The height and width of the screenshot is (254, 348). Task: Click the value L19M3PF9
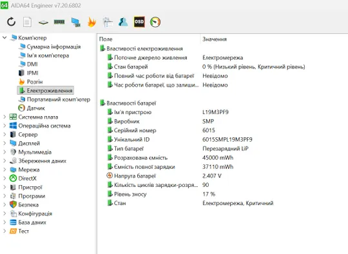215,112
